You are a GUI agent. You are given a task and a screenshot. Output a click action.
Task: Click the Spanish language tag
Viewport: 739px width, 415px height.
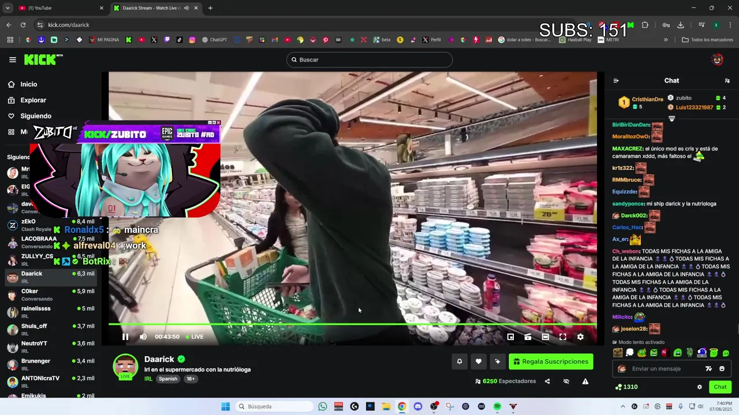[168, 379]
